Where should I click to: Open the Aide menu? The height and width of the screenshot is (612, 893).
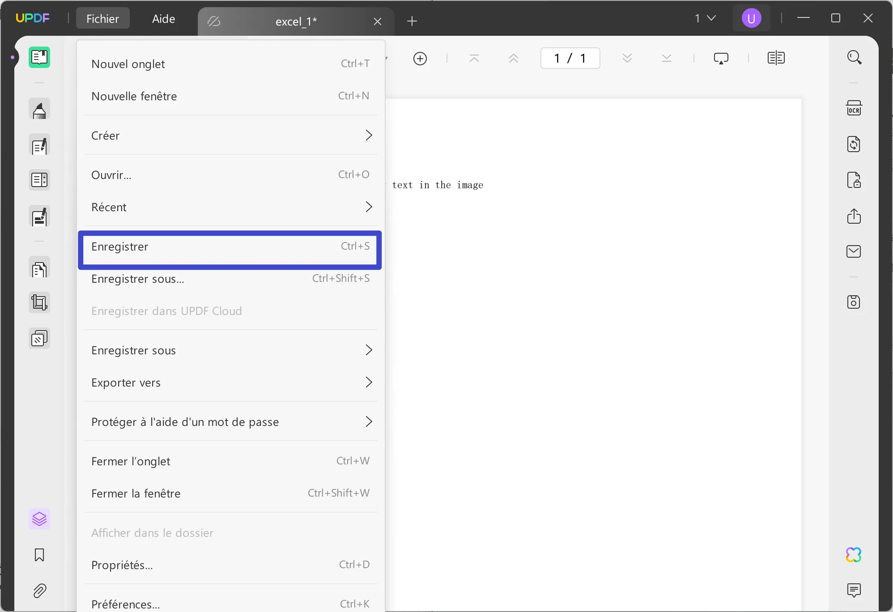click(x=163, y=18)
